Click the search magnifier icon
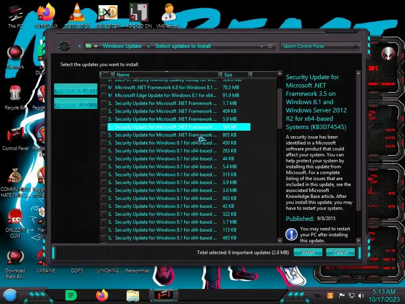The image size is (405, 304). pyautogui.click(x=356, y=46)
